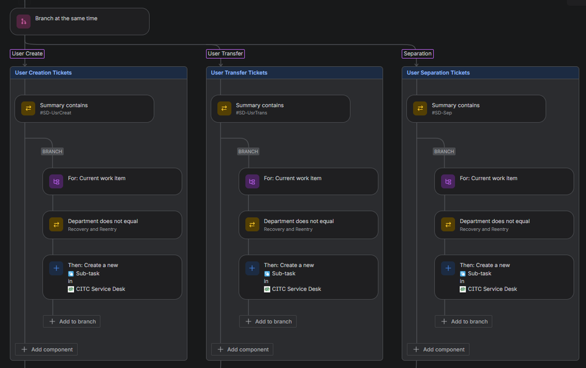Open Then: Create a new action in User Creation

112,277
